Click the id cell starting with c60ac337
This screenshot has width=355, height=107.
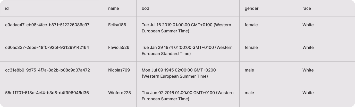tap(47, 47)
